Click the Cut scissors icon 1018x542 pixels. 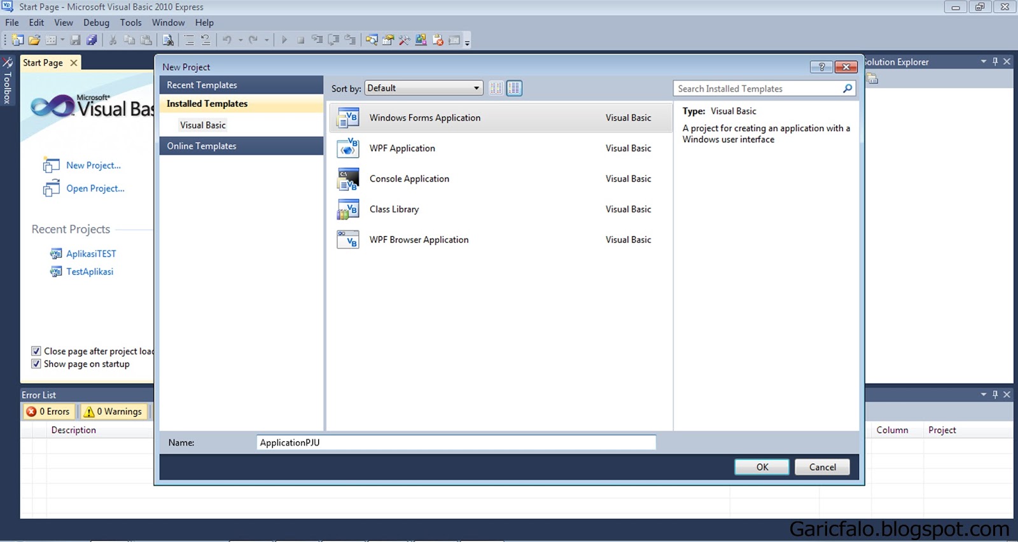[x=113, y=40]
